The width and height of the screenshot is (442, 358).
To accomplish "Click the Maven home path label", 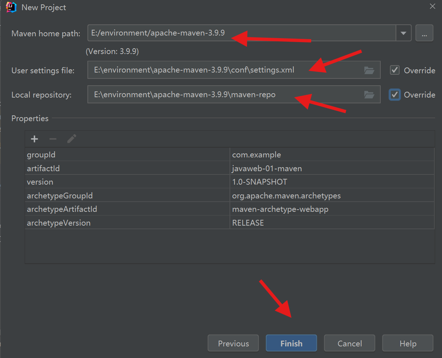I will click(46, 33).
